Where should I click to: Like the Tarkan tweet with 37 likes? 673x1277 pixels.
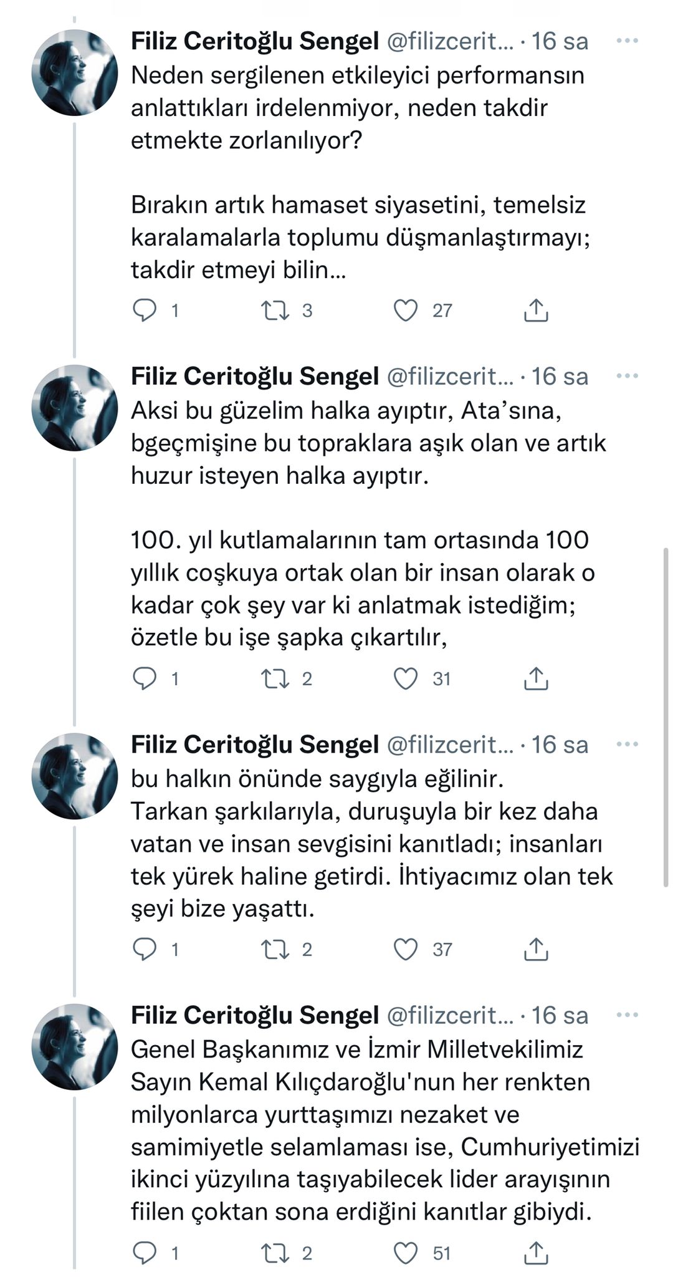click(406, 949)
